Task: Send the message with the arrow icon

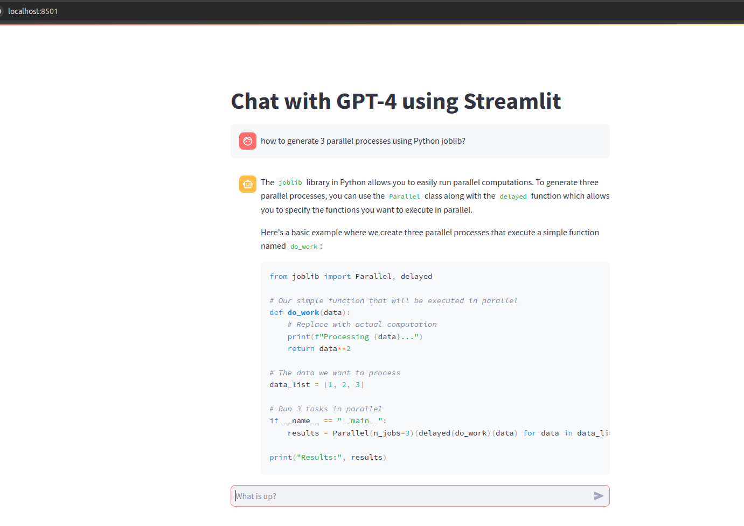Action: [x=599, y=496]
